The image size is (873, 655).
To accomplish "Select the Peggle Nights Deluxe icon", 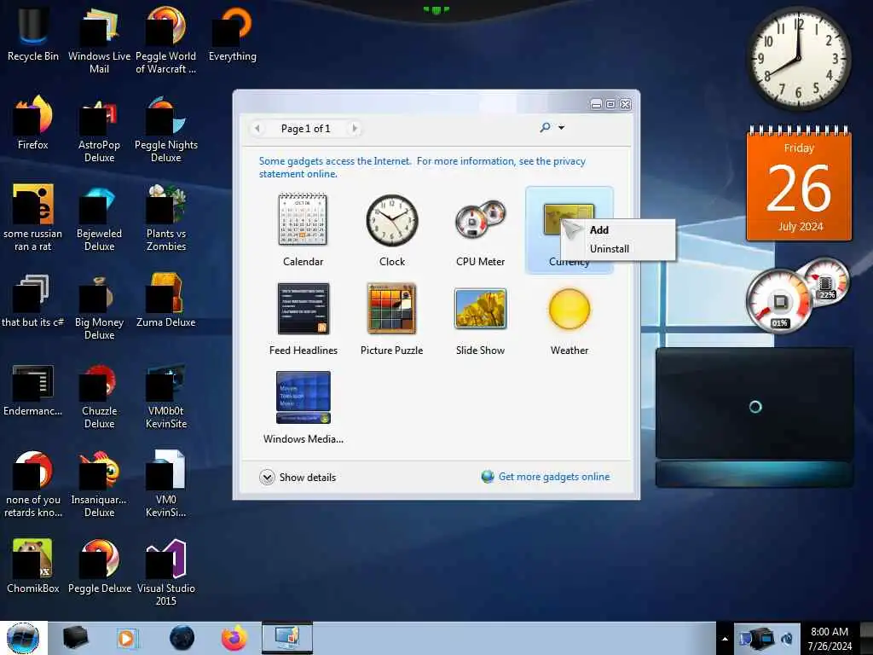I will click(166, 130).
